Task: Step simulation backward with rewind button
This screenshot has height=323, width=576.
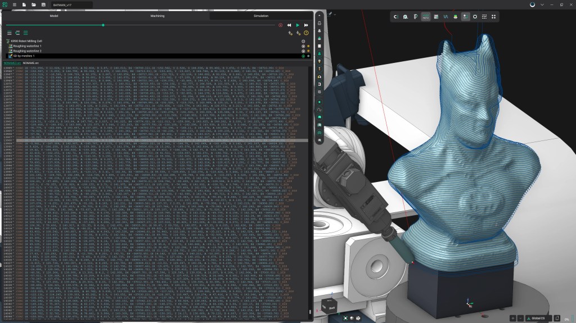Action: coord(289,25)
